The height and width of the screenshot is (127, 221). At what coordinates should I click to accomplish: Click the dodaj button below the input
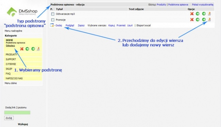coord(9,118)
